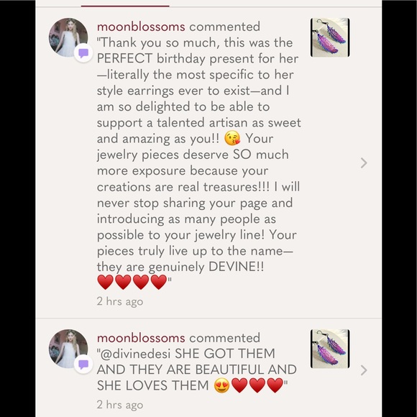Open the moonblossoms username link above 'Thank you so much'

point(141,27)
